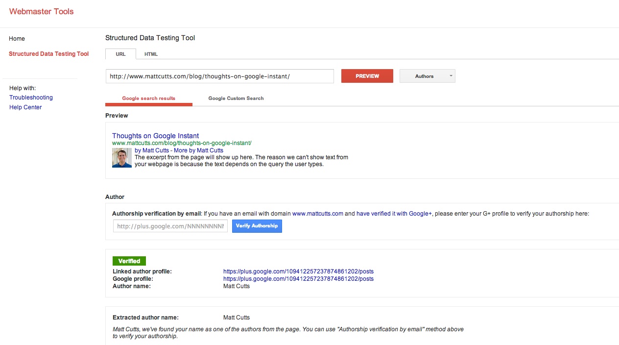The width and height of the screenshot is (619, 345).
Task: Click the URL input field
Action: coord(219,76)
